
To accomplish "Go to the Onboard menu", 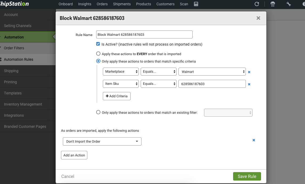I will tap(66, 4).
